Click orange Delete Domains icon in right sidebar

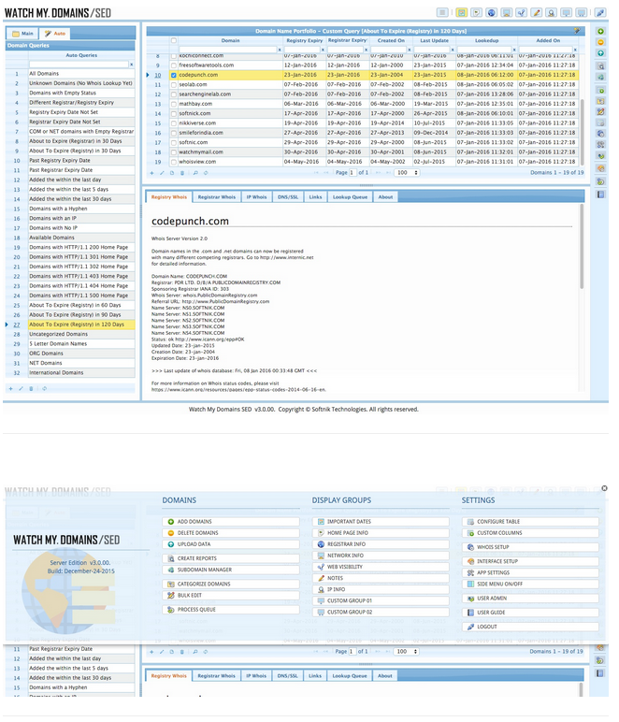(600, 42)
